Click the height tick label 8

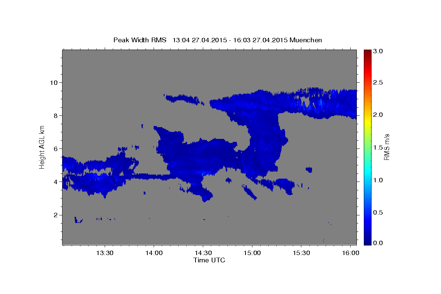click(x=56, y=115)
